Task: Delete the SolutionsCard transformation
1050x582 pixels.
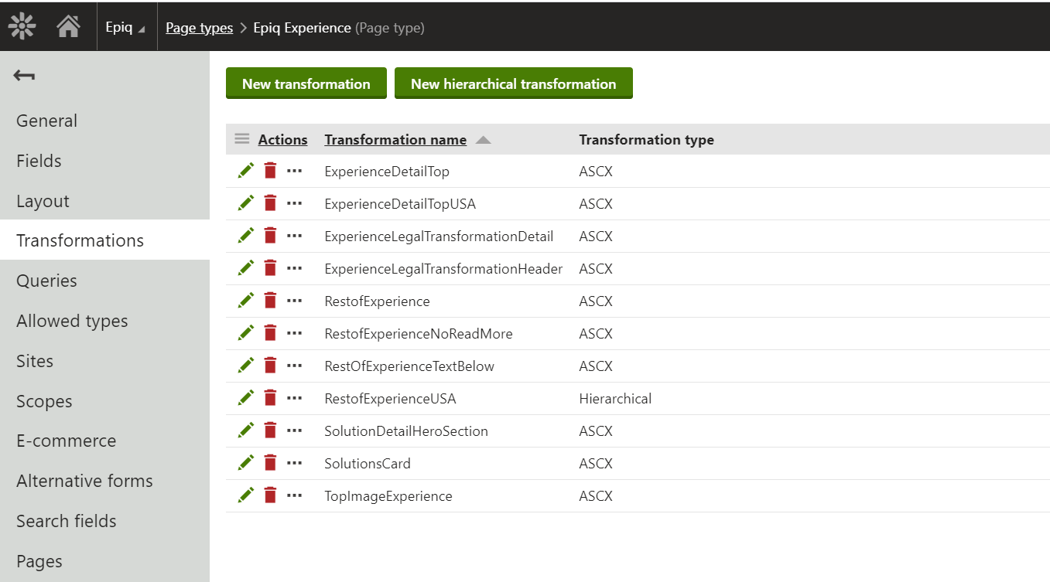Action: click(270, 464)
